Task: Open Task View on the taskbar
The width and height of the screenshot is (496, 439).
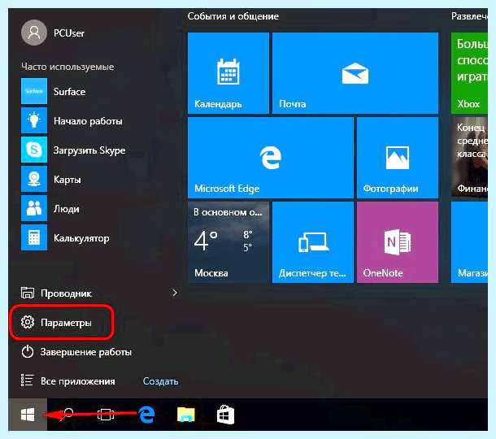Action: point(106,415)
